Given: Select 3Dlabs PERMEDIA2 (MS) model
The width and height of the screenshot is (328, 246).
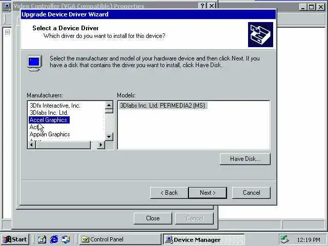Looking at the screenshot, I should click(162, 106).
